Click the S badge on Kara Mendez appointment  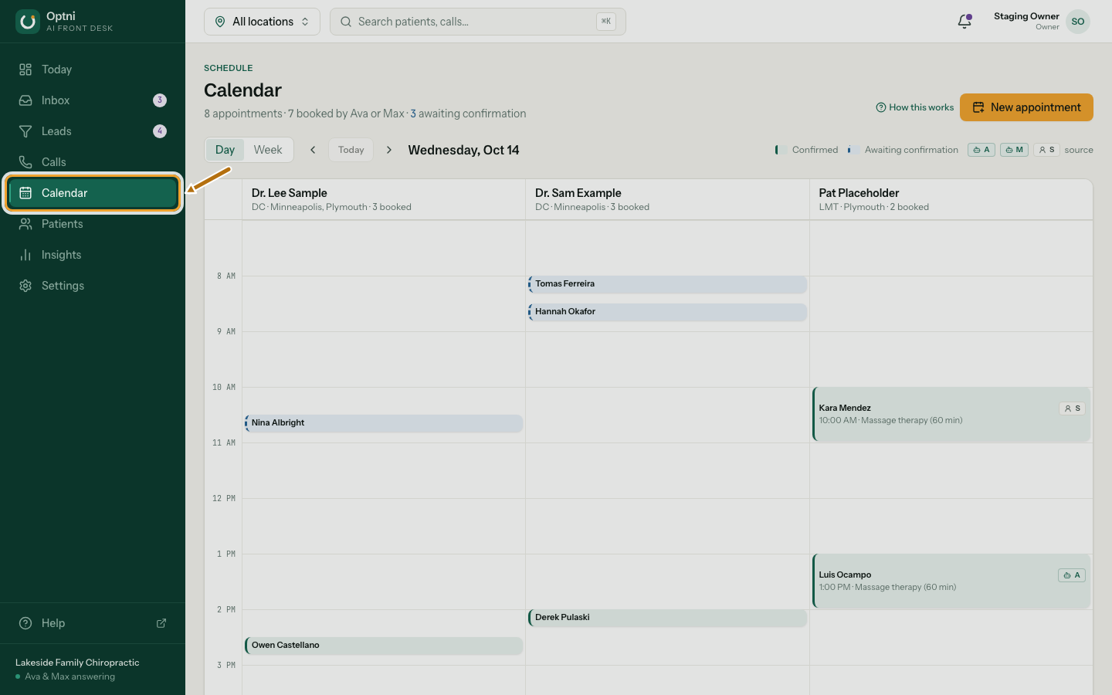tap(1072, 409)
